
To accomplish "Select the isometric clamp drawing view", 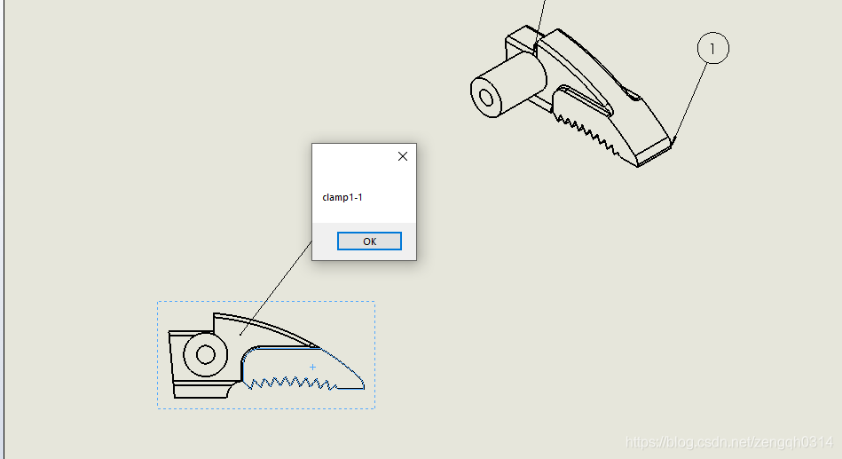I will tap(571, 97).
